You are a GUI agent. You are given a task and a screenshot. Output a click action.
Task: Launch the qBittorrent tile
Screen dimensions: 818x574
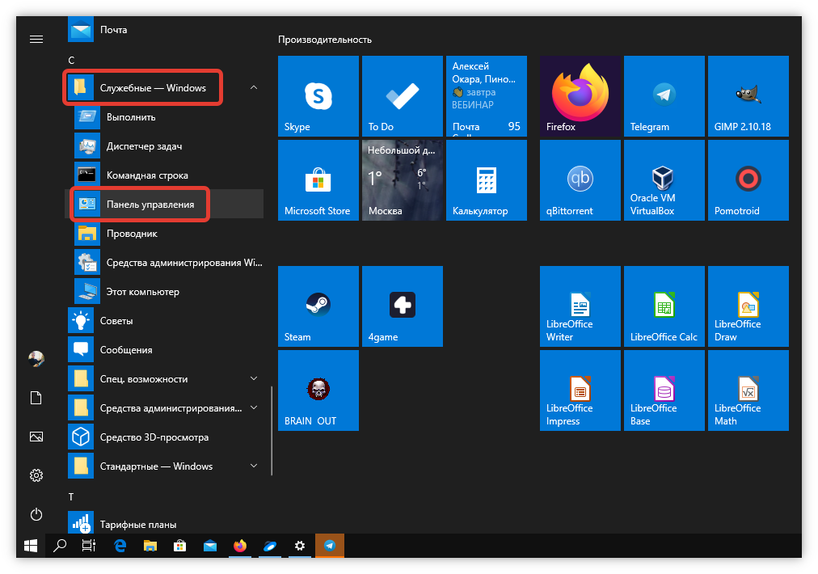tap(580, 180)
